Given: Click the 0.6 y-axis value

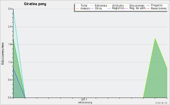Looking at the screenshot, I should tap(10, 80).
